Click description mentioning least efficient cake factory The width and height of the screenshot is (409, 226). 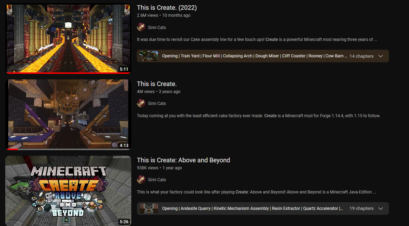point(258,116)
